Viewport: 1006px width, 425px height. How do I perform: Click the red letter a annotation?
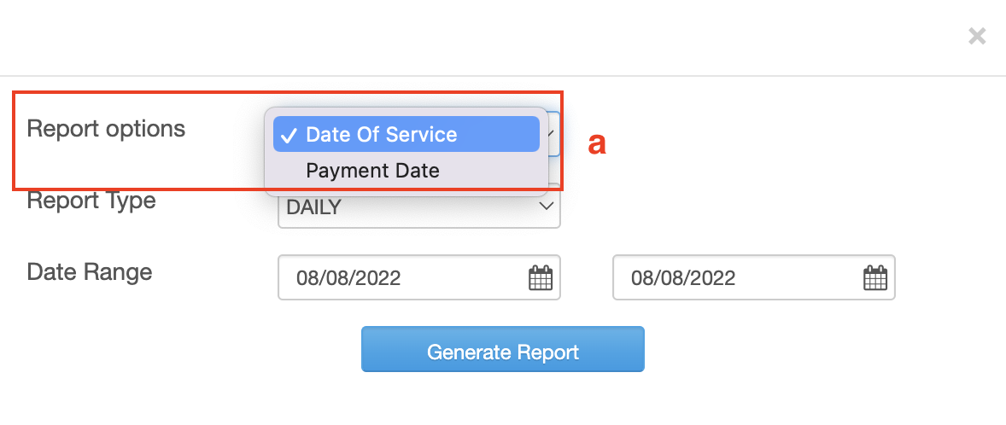pyautogui.click(x=598, y=143)
